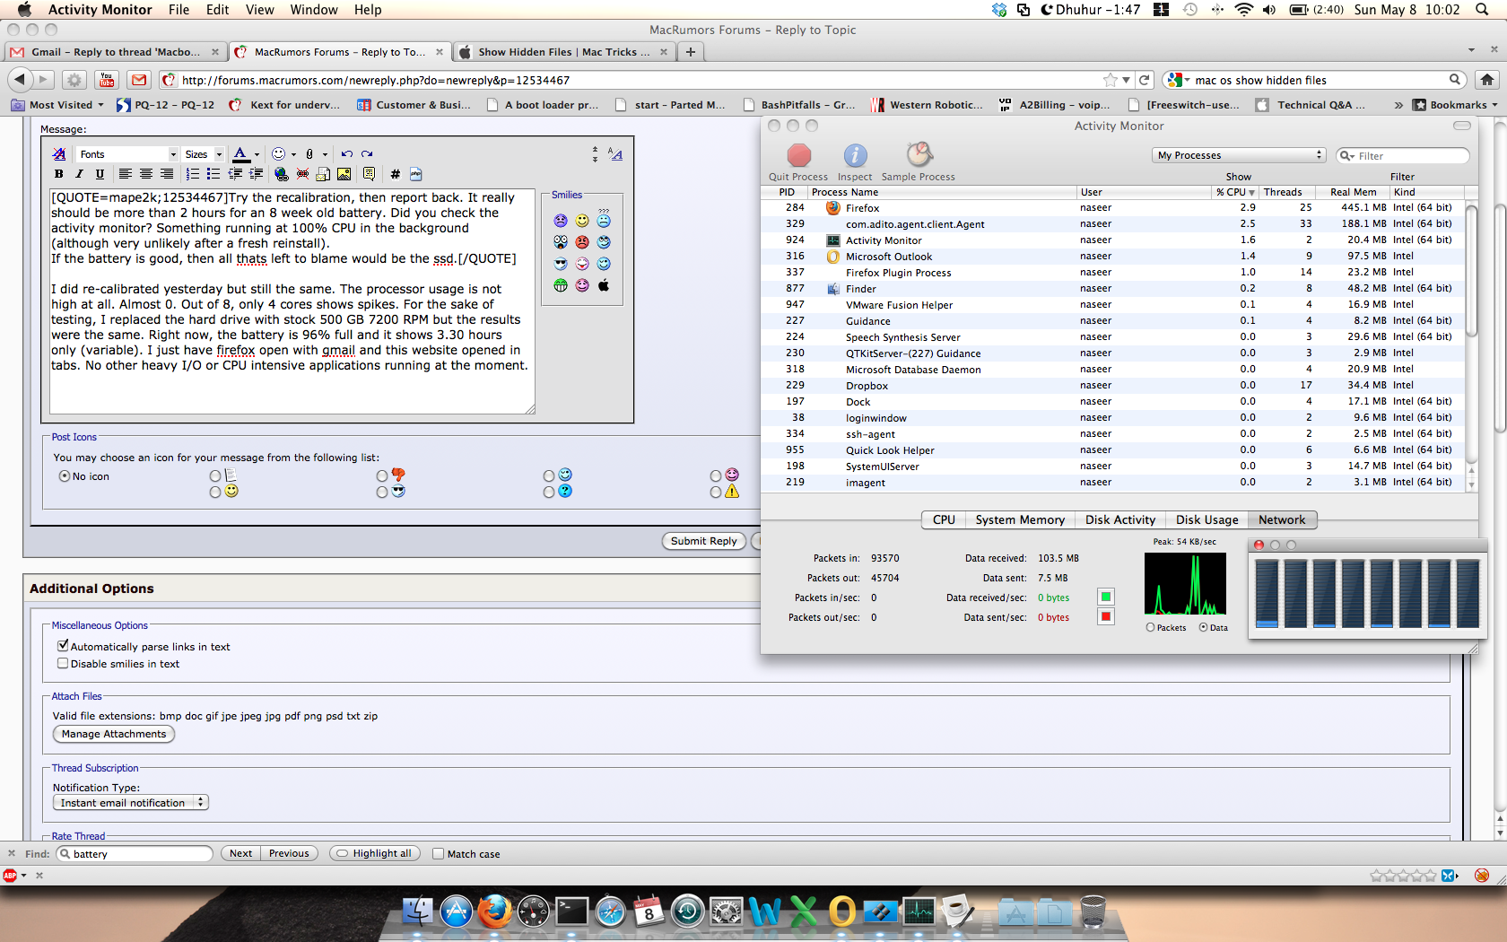This screenshot has width=1507, height=942.
Task: Click the Insert Link globe icon
Action: pyautogui.click(x=282, y=174)
